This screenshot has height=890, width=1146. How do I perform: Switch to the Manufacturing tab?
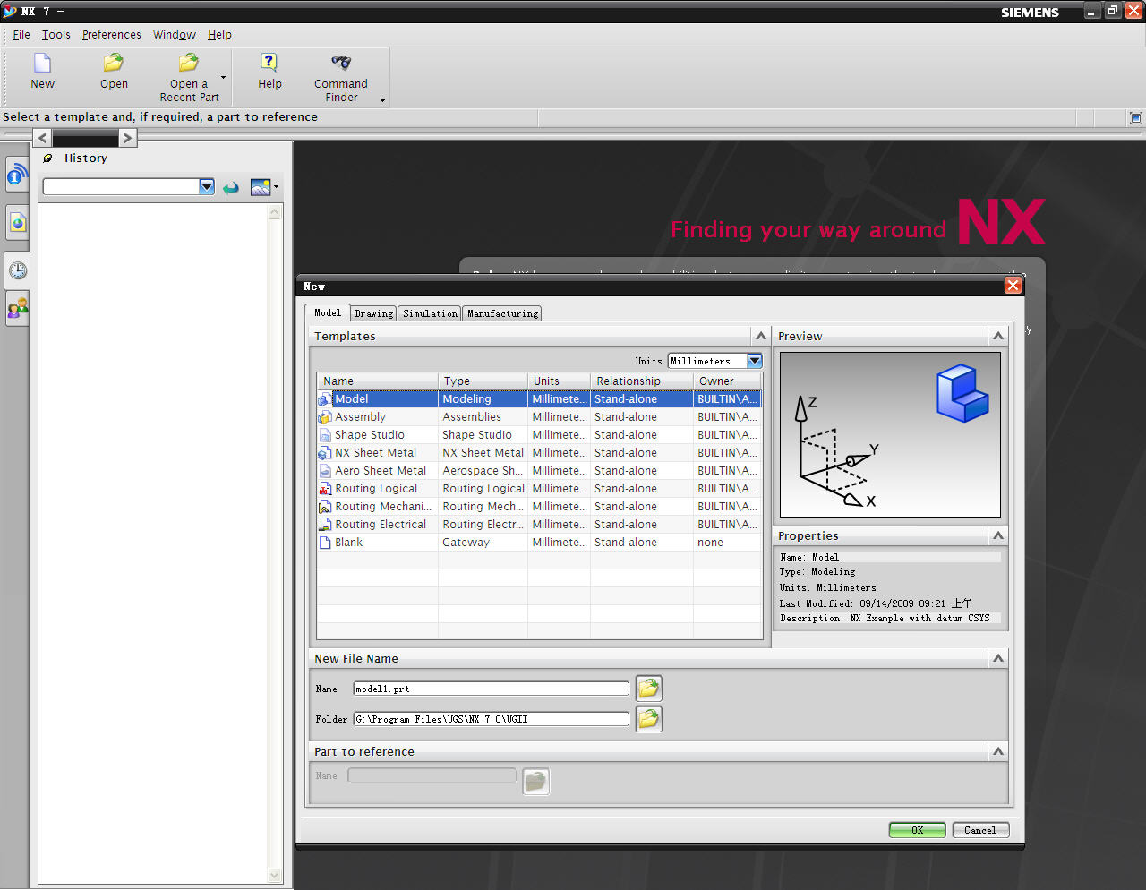[502, 313]
